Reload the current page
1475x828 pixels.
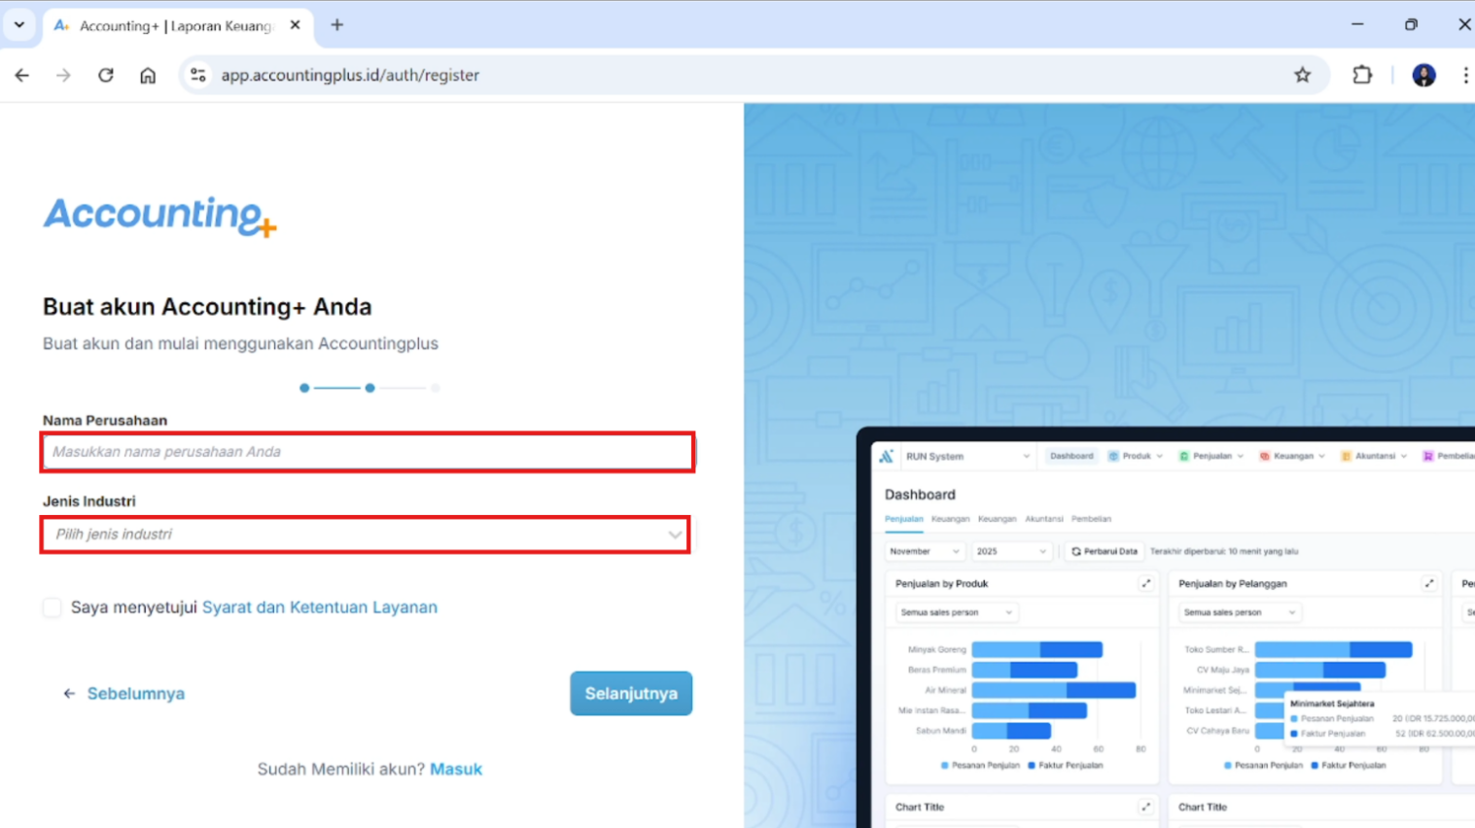tap(106, 75)
